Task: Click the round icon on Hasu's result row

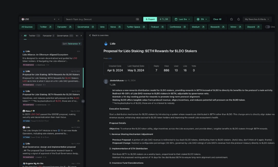Action: click(78, 121)
